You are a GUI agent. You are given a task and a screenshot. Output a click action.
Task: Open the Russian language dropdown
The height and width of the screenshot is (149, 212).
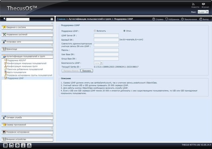point(203,12)
